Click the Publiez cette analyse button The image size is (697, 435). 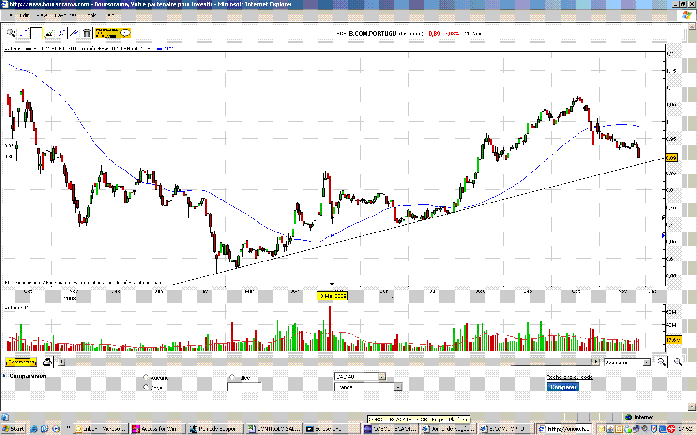[x=113, y=33]
